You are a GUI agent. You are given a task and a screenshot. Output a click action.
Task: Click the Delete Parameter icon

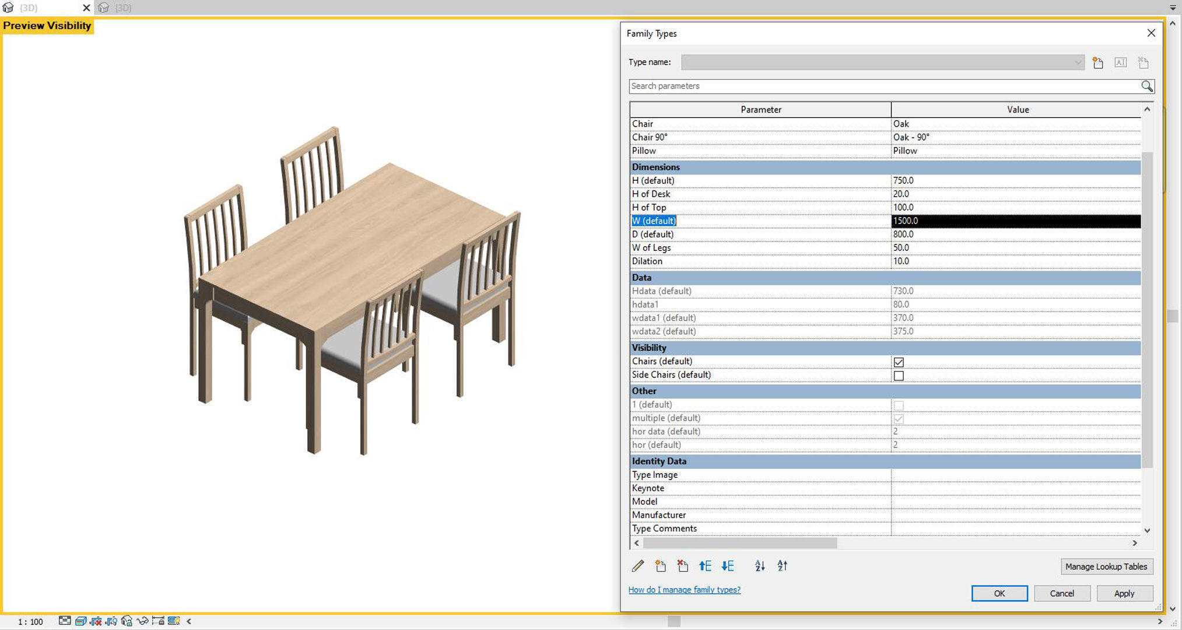682,566
